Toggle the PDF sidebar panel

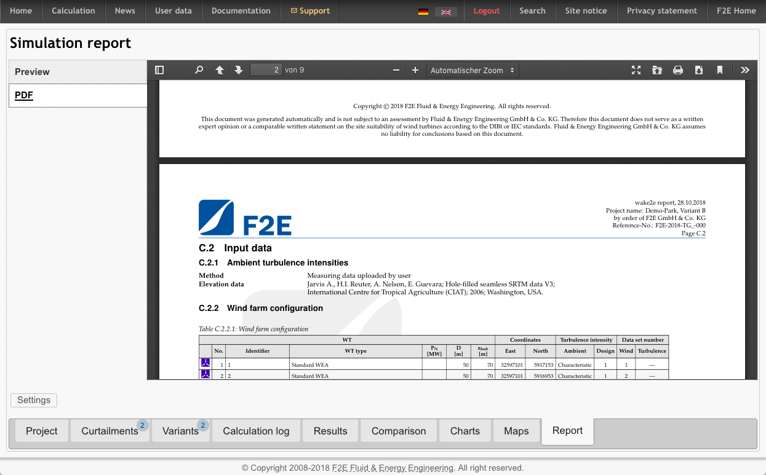(159, 69)
